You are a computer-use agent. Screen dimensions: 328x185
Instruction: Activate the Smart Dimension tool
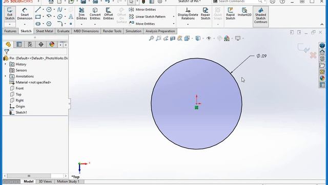25,14
